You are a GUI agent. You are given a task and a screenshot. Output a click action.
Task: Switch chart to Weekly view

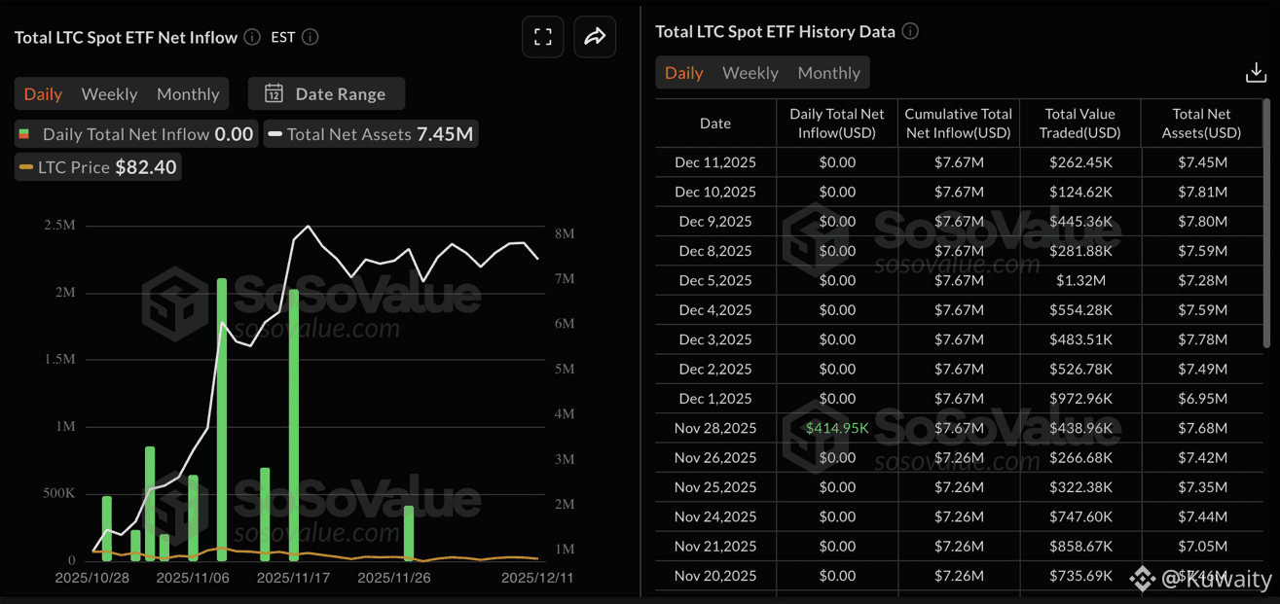[109, 94]
